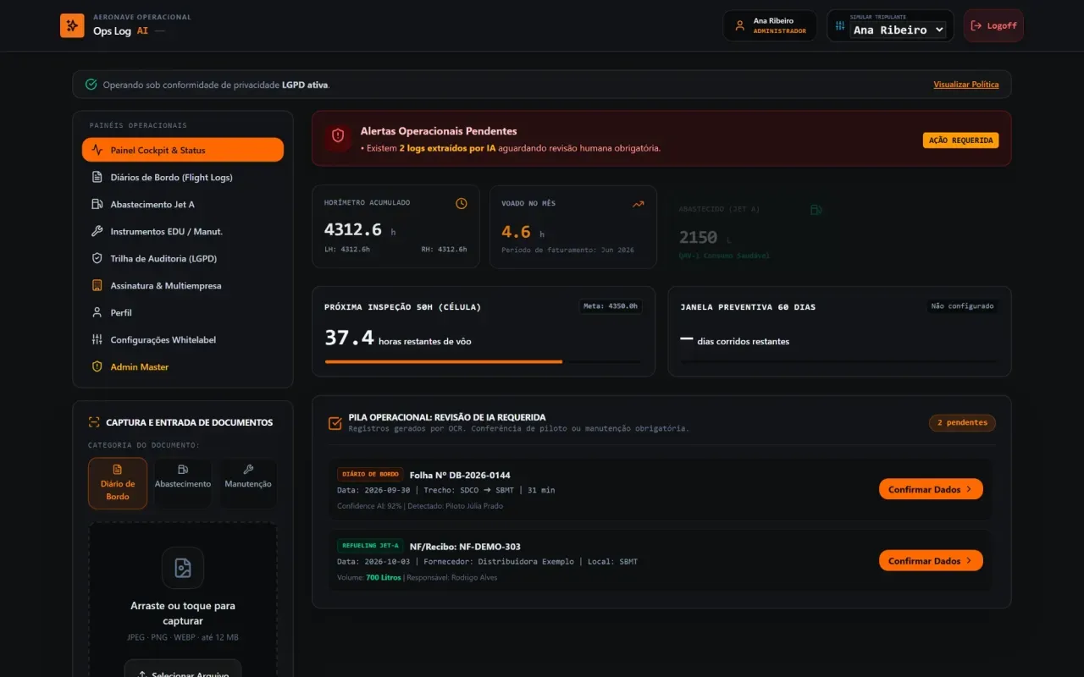Open Configurações Whitelabel
The width and height of the screenshot is (1084, 677).
click(x=183, y=339)
